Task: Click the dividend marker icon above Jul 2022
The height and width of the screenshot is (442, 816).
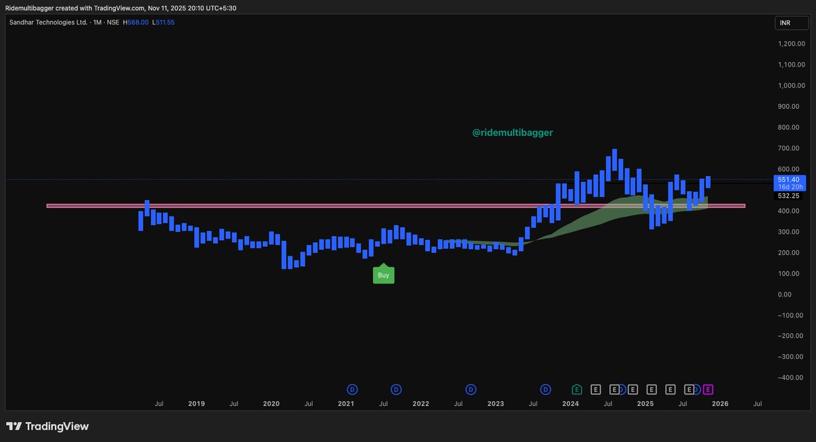Action: pyautogui.click(x=396, y=389)
